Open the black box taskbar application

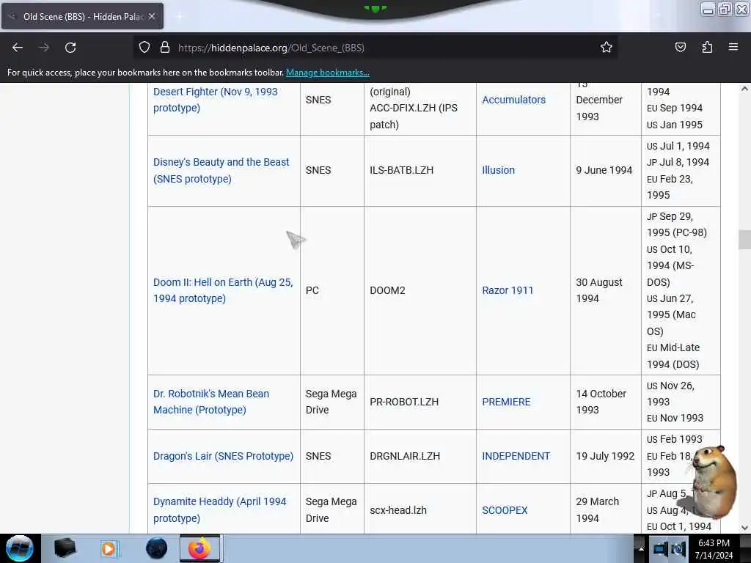coord(65,548)
